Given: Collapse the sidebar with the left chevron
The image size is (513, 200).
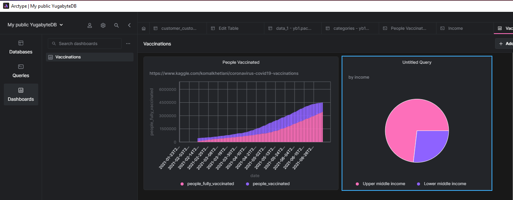Looking at the screenshot, I should coord(129,25).
